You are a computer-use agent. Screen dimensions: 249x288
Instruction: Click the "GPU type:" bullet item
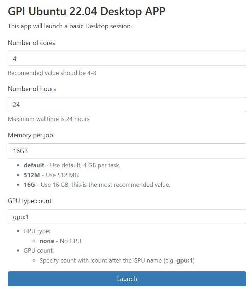tap(37, 231)
